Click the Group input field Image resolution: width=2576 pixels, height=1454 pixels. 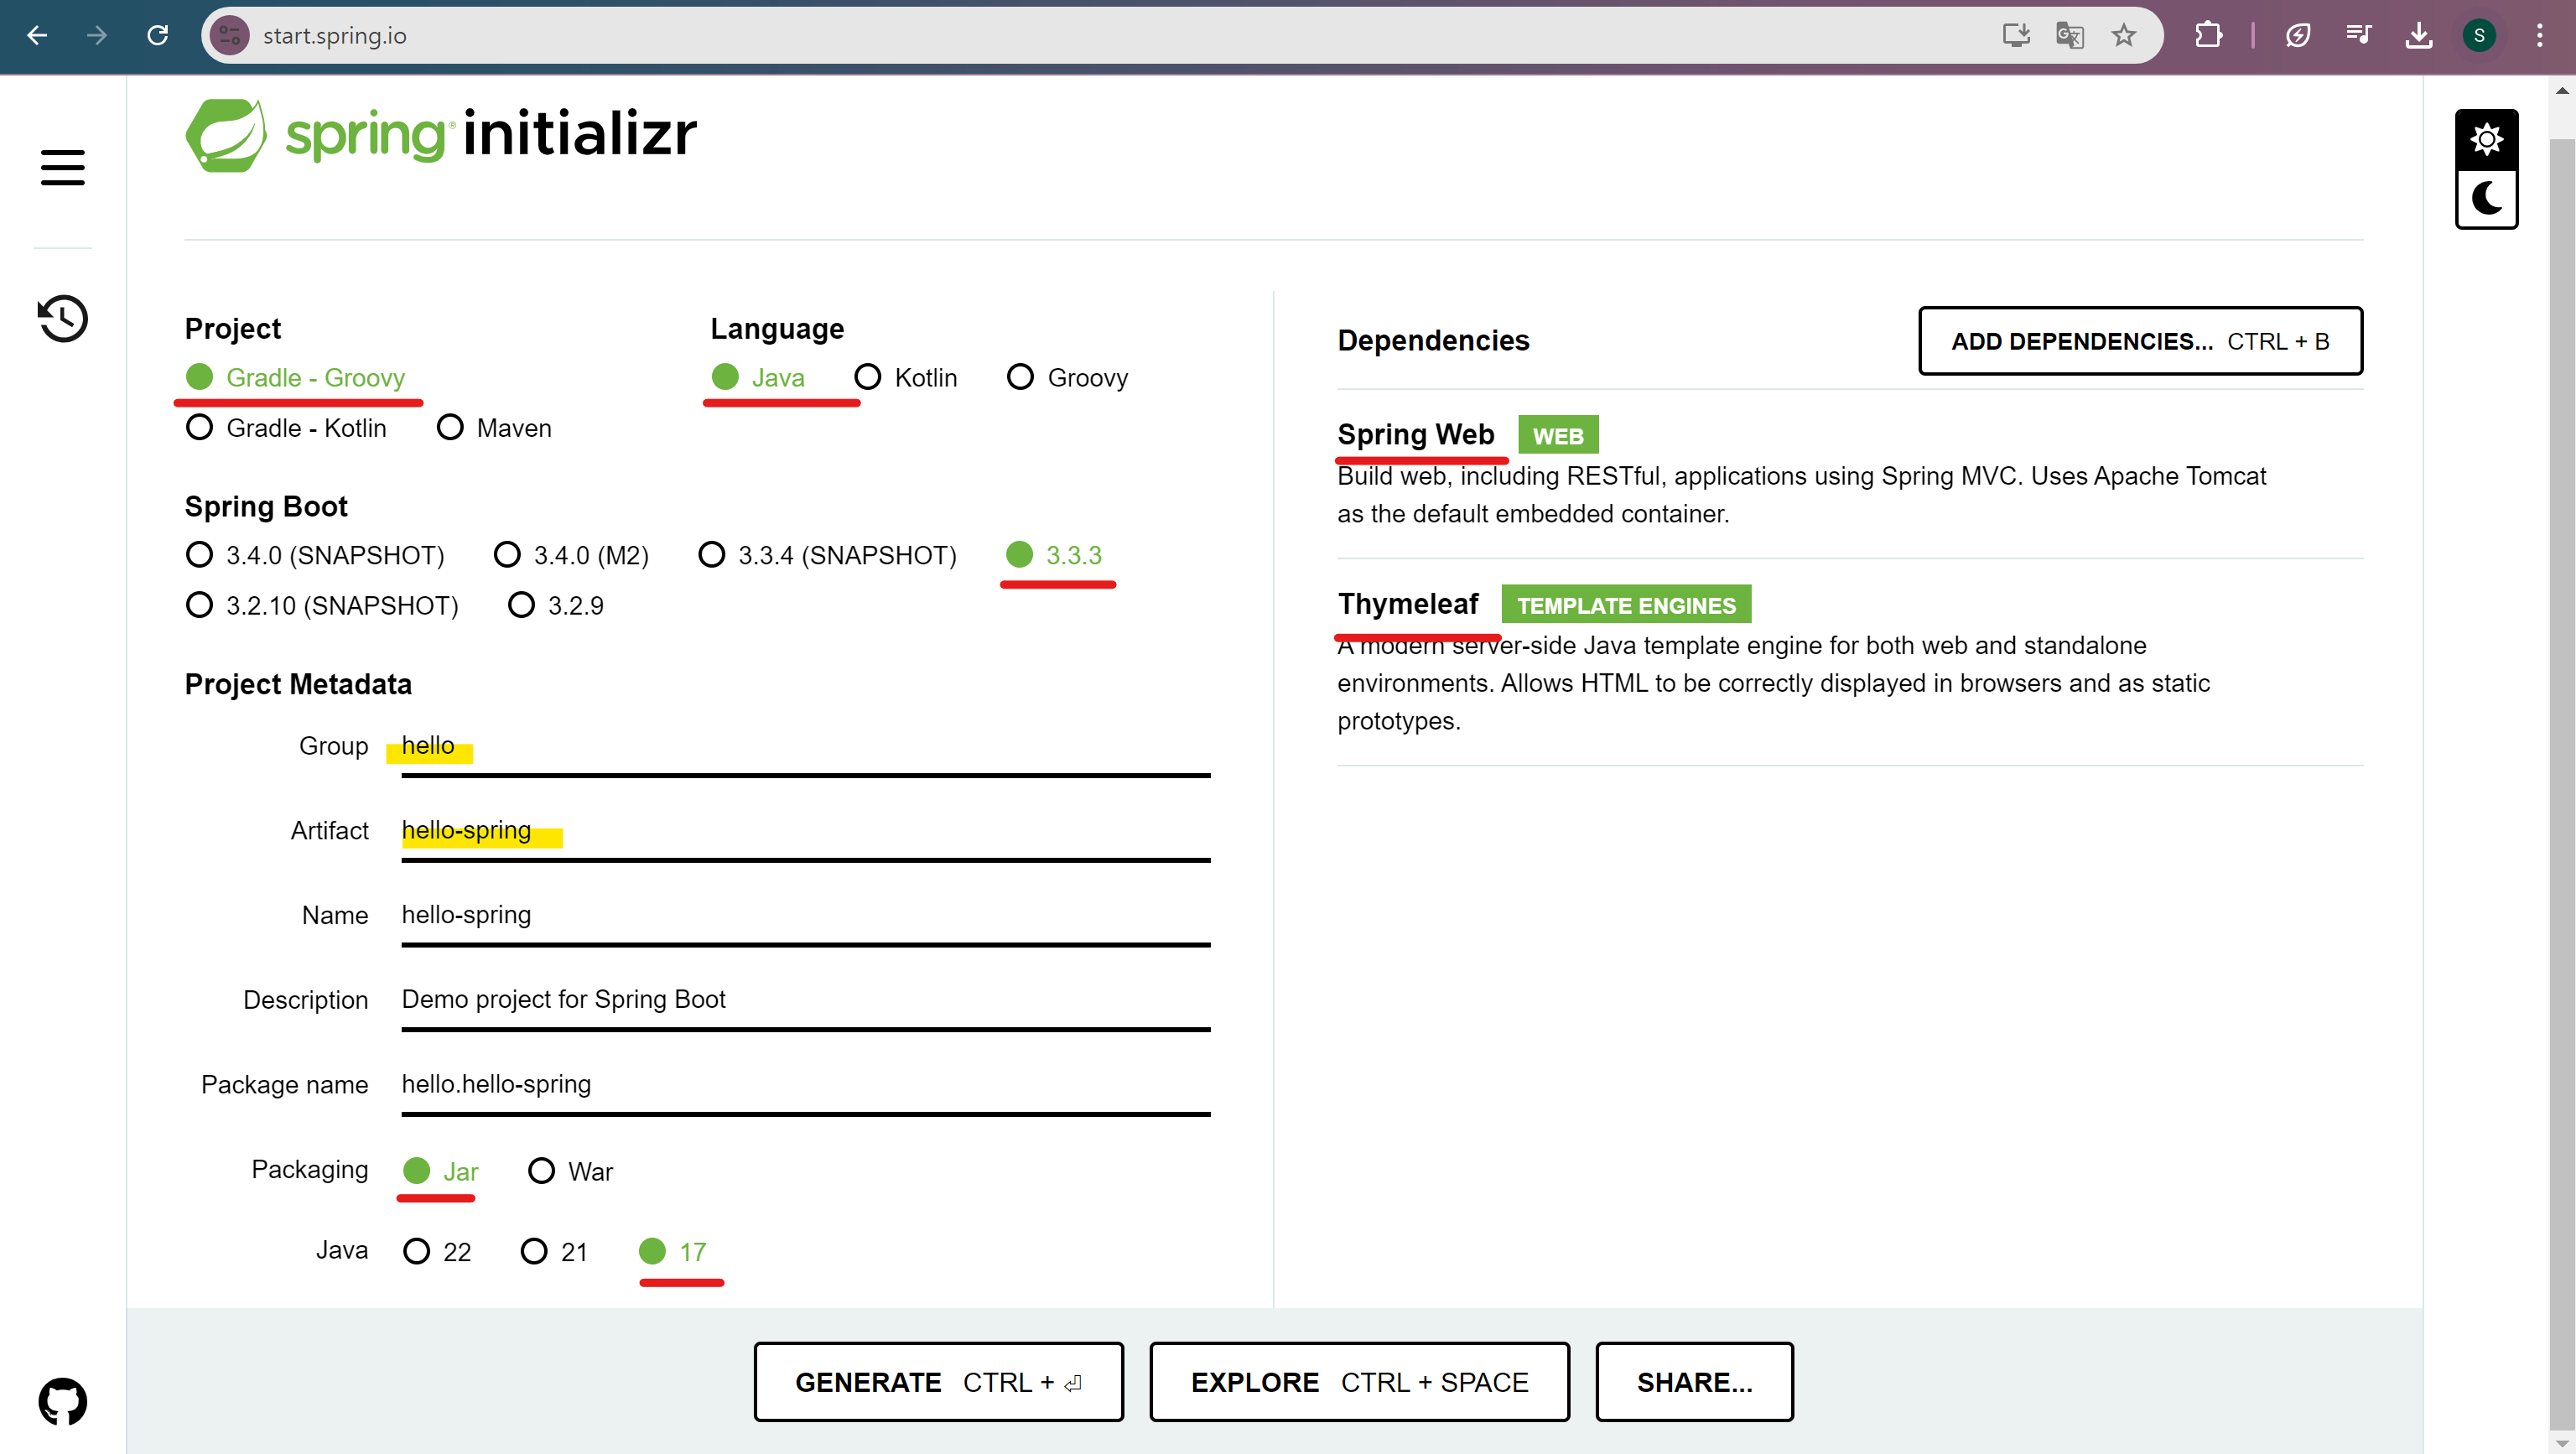[x=806, y=747]
